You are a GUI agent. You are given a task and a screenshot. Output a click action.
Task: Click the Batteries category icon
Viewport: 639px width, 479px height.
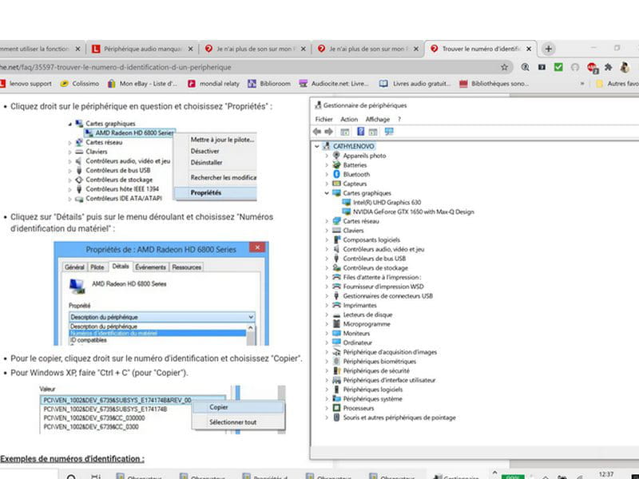[336, 165]
